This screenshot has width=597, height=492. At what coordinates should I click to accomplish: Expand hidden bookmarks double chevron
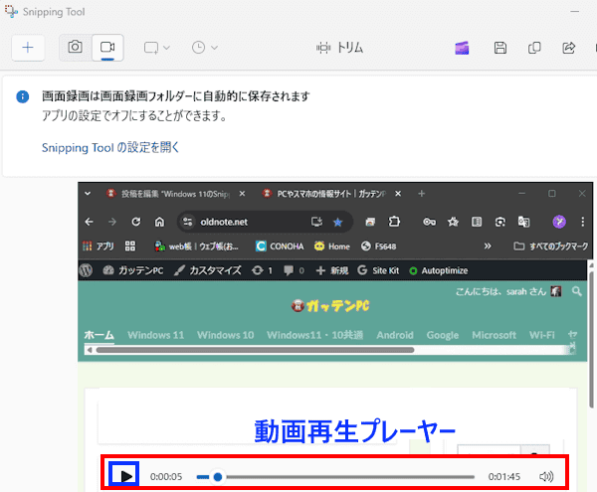click(x=488, y=246)
